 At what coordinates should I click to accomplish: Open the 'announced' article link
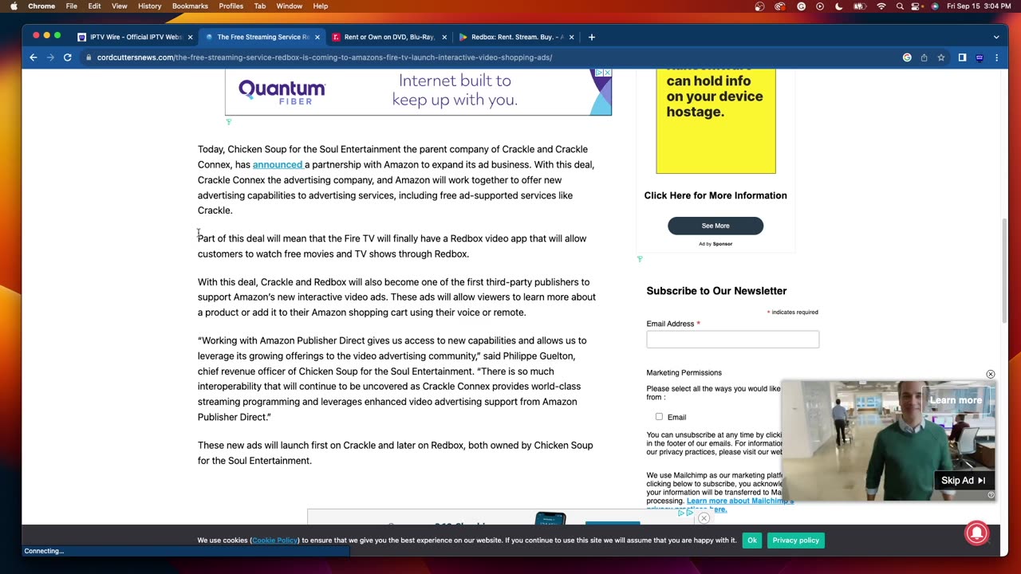(278, 164)
